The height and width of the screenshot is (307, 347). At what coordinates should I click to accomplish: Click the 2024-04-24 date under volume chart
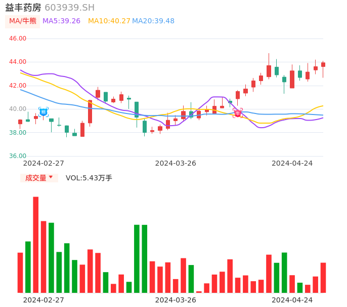click(292, 300)
